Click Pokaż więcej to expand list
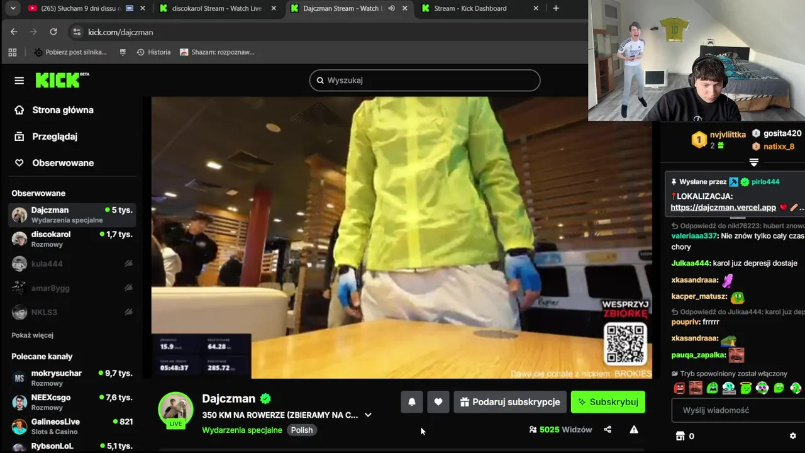This screenshot has width=805, height=453. (32, 335)
